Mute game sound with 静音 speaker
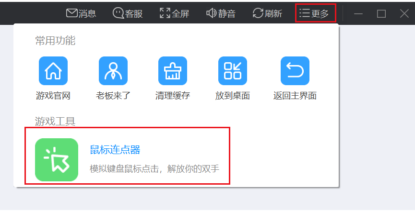Viewport: 415px width, 211px height. point(211,13)
